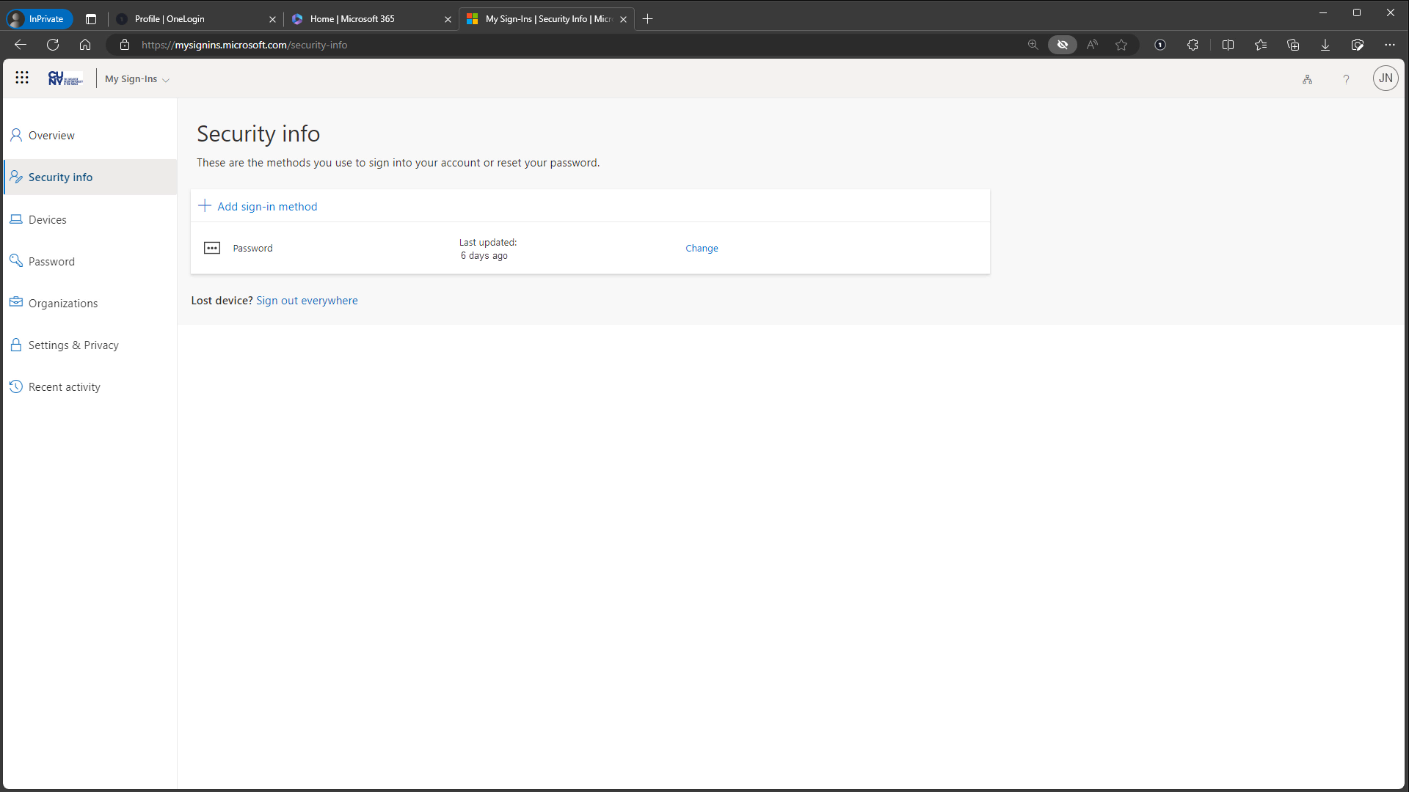Image resolution: width=1409 pixels, height=792 pixels.
Task: Toggle split screen view in toolbar
Action: click(x=1228, y=45)
